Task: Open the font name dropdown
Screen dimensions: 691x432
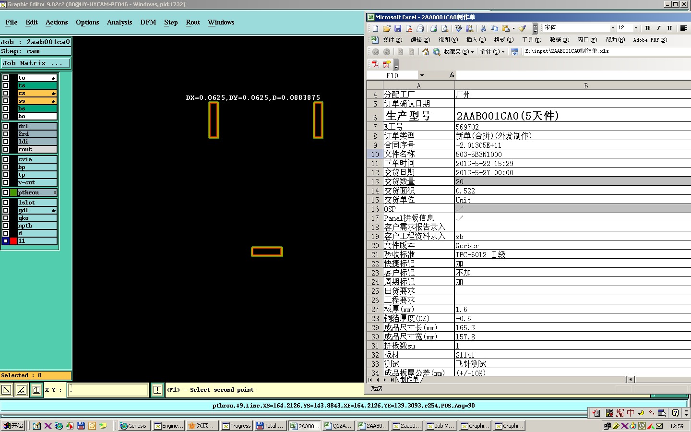Action: point(612,28)
